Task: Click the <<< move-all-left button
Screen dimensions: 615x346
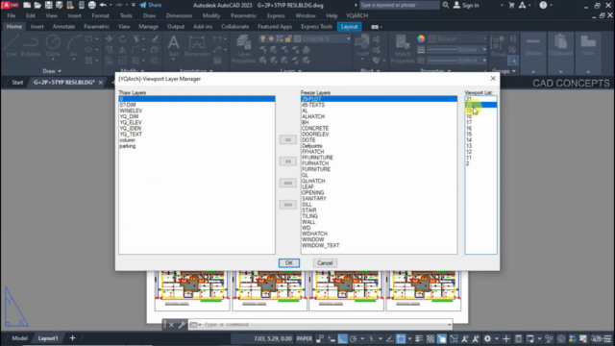Action: [288, 183]
